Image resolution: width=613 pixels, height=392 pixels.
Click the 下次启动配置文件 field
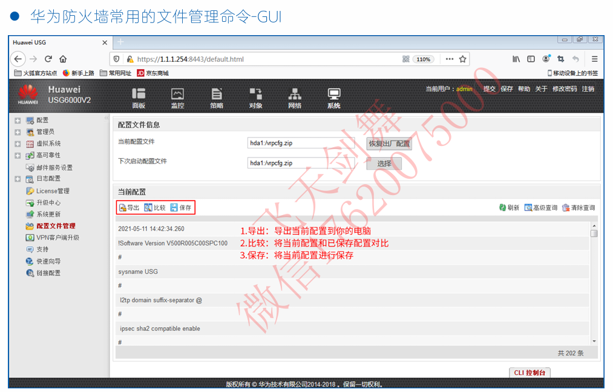(x=301, y=163)
